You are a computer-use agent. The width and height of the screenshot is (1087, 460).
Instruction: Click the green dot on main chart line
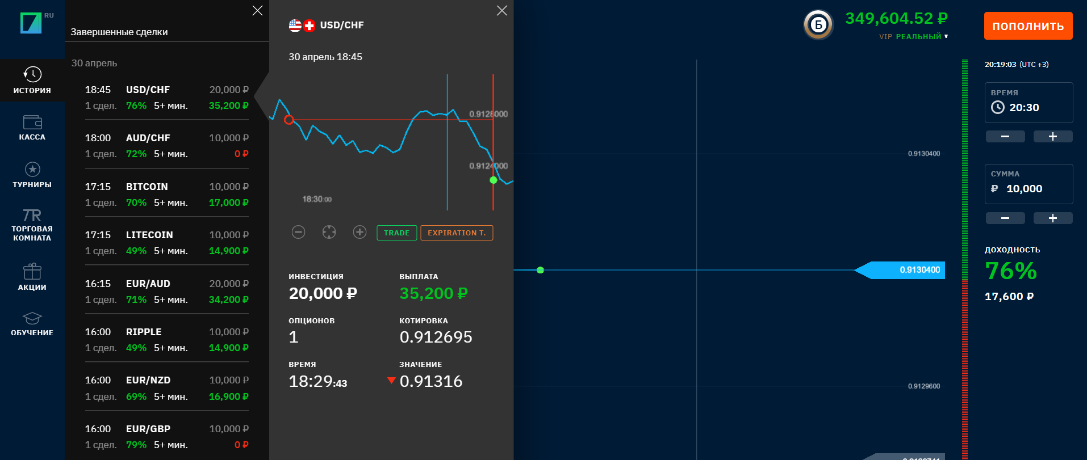540,270
